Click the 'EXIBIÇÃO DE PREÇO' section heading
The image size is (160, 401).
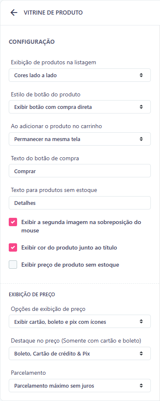32,294
